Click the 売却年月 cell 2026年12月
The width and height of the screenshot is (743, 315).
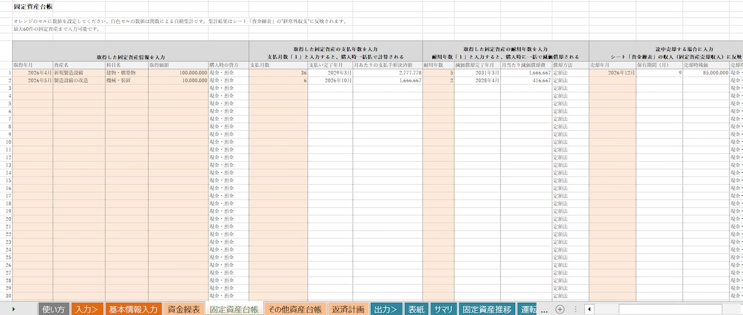tap(613, 72)
